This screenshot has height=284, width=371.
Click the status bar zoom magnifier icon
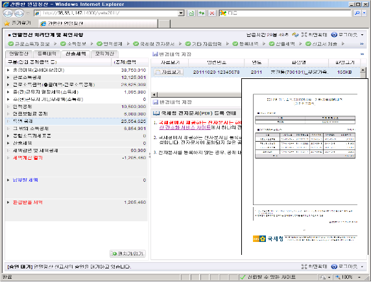tap(338, 277)
